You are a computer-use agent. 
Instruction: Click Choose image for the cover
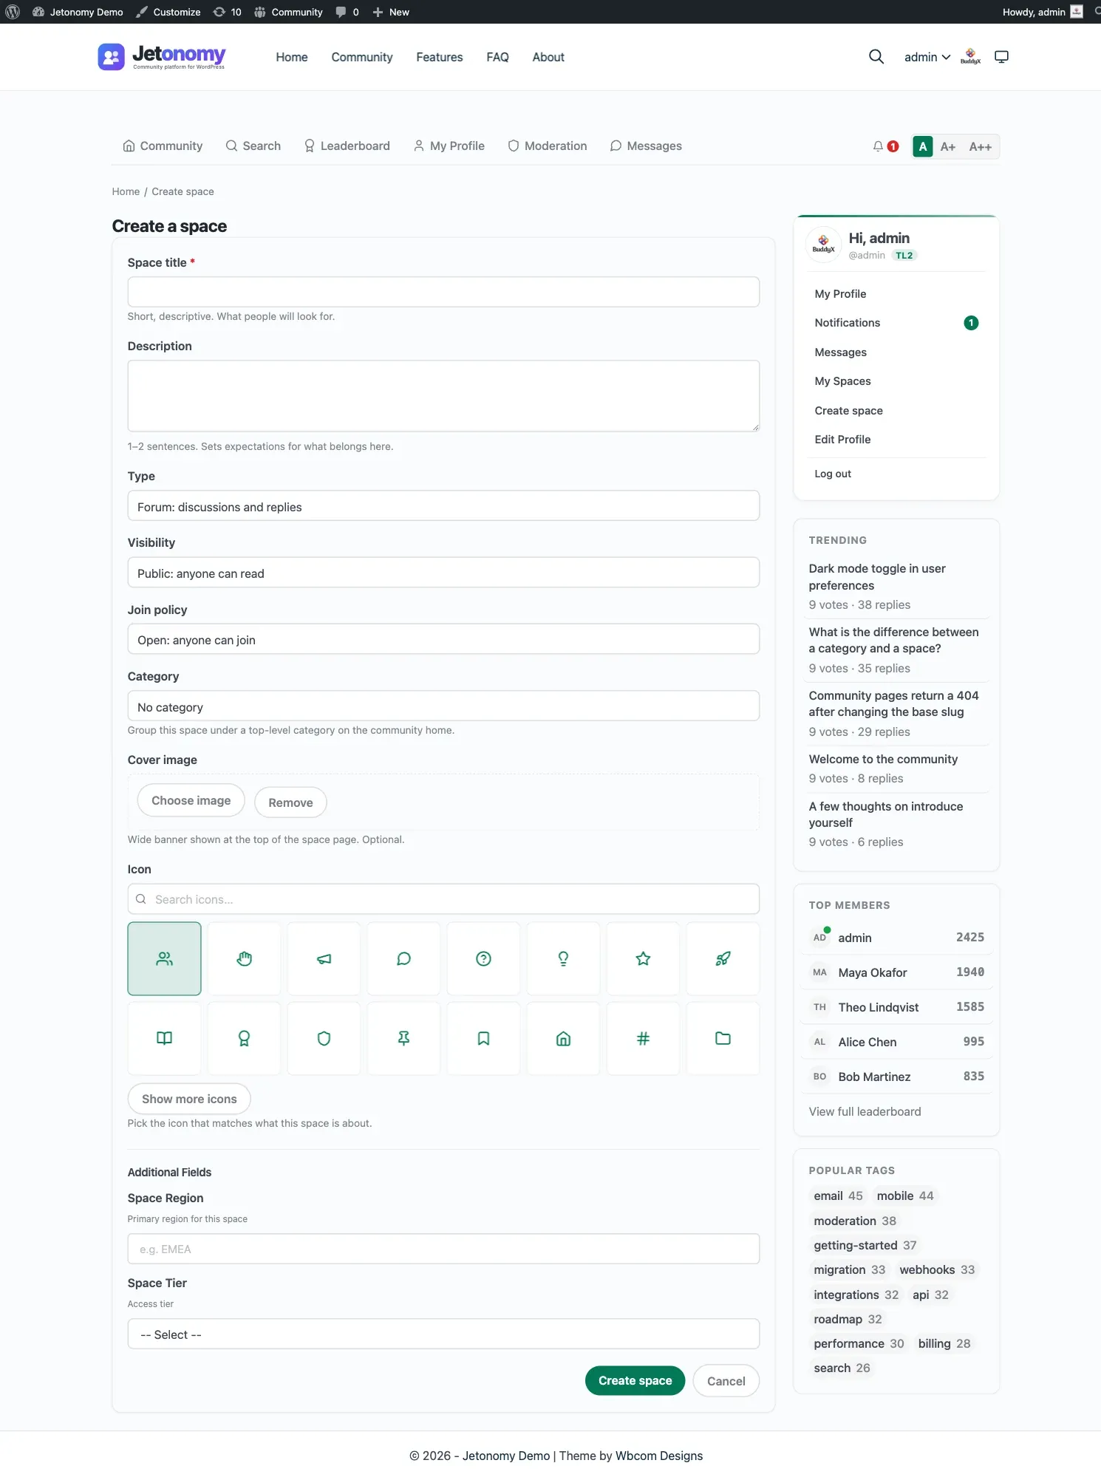(191, 801)
